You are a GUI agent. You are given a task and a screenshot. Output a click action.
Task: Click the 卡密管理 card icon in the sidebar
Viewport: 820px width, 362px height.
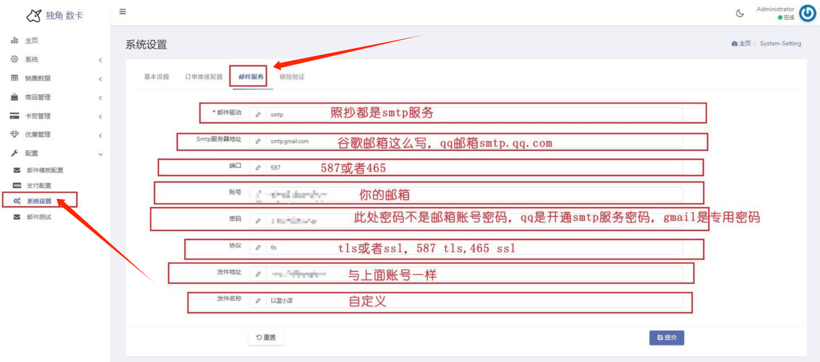point(15,116)
